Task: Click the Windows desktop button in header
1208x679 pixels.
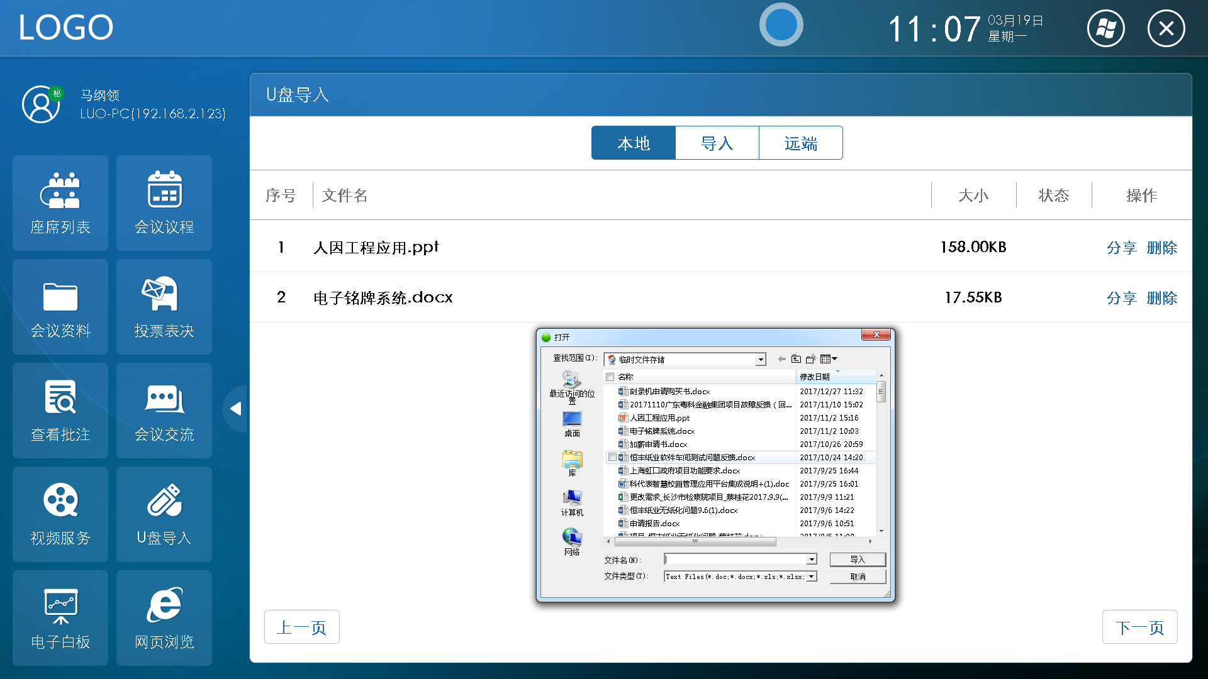Action: point(1106,28)
